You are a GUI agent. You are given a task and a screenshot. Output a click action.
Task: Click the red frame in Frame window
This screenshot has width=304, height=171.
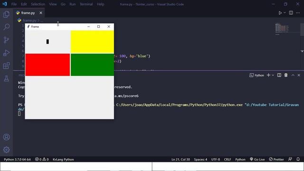point(47,65)
